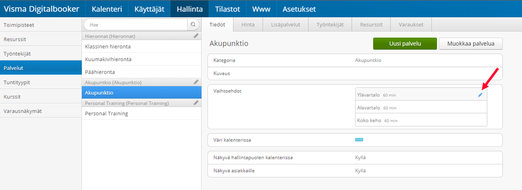Open Tuntityypit in the left sidebar
Image resolution: width=522 pixels, height=190 pixels.
tap(41, 82)
